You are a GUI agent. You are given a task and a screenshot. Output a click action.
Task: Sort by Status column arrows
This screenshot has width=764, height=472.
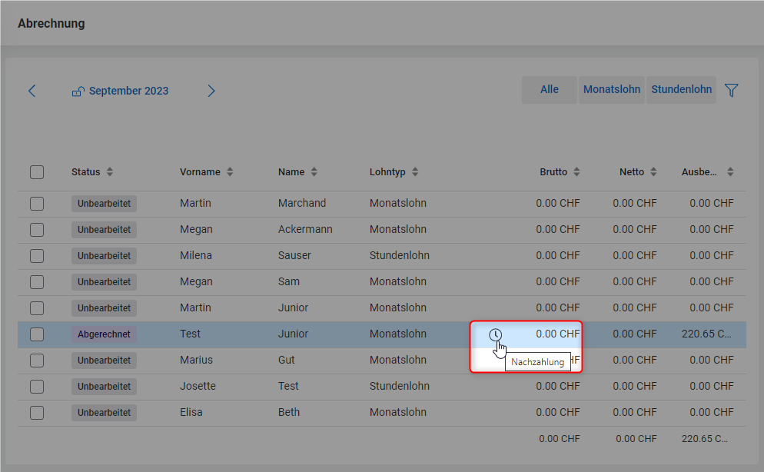(x=110, y=172)
